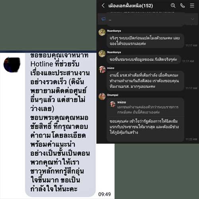View หน่อย's profile picture
The image size is (199, 199).
point(102,69)
